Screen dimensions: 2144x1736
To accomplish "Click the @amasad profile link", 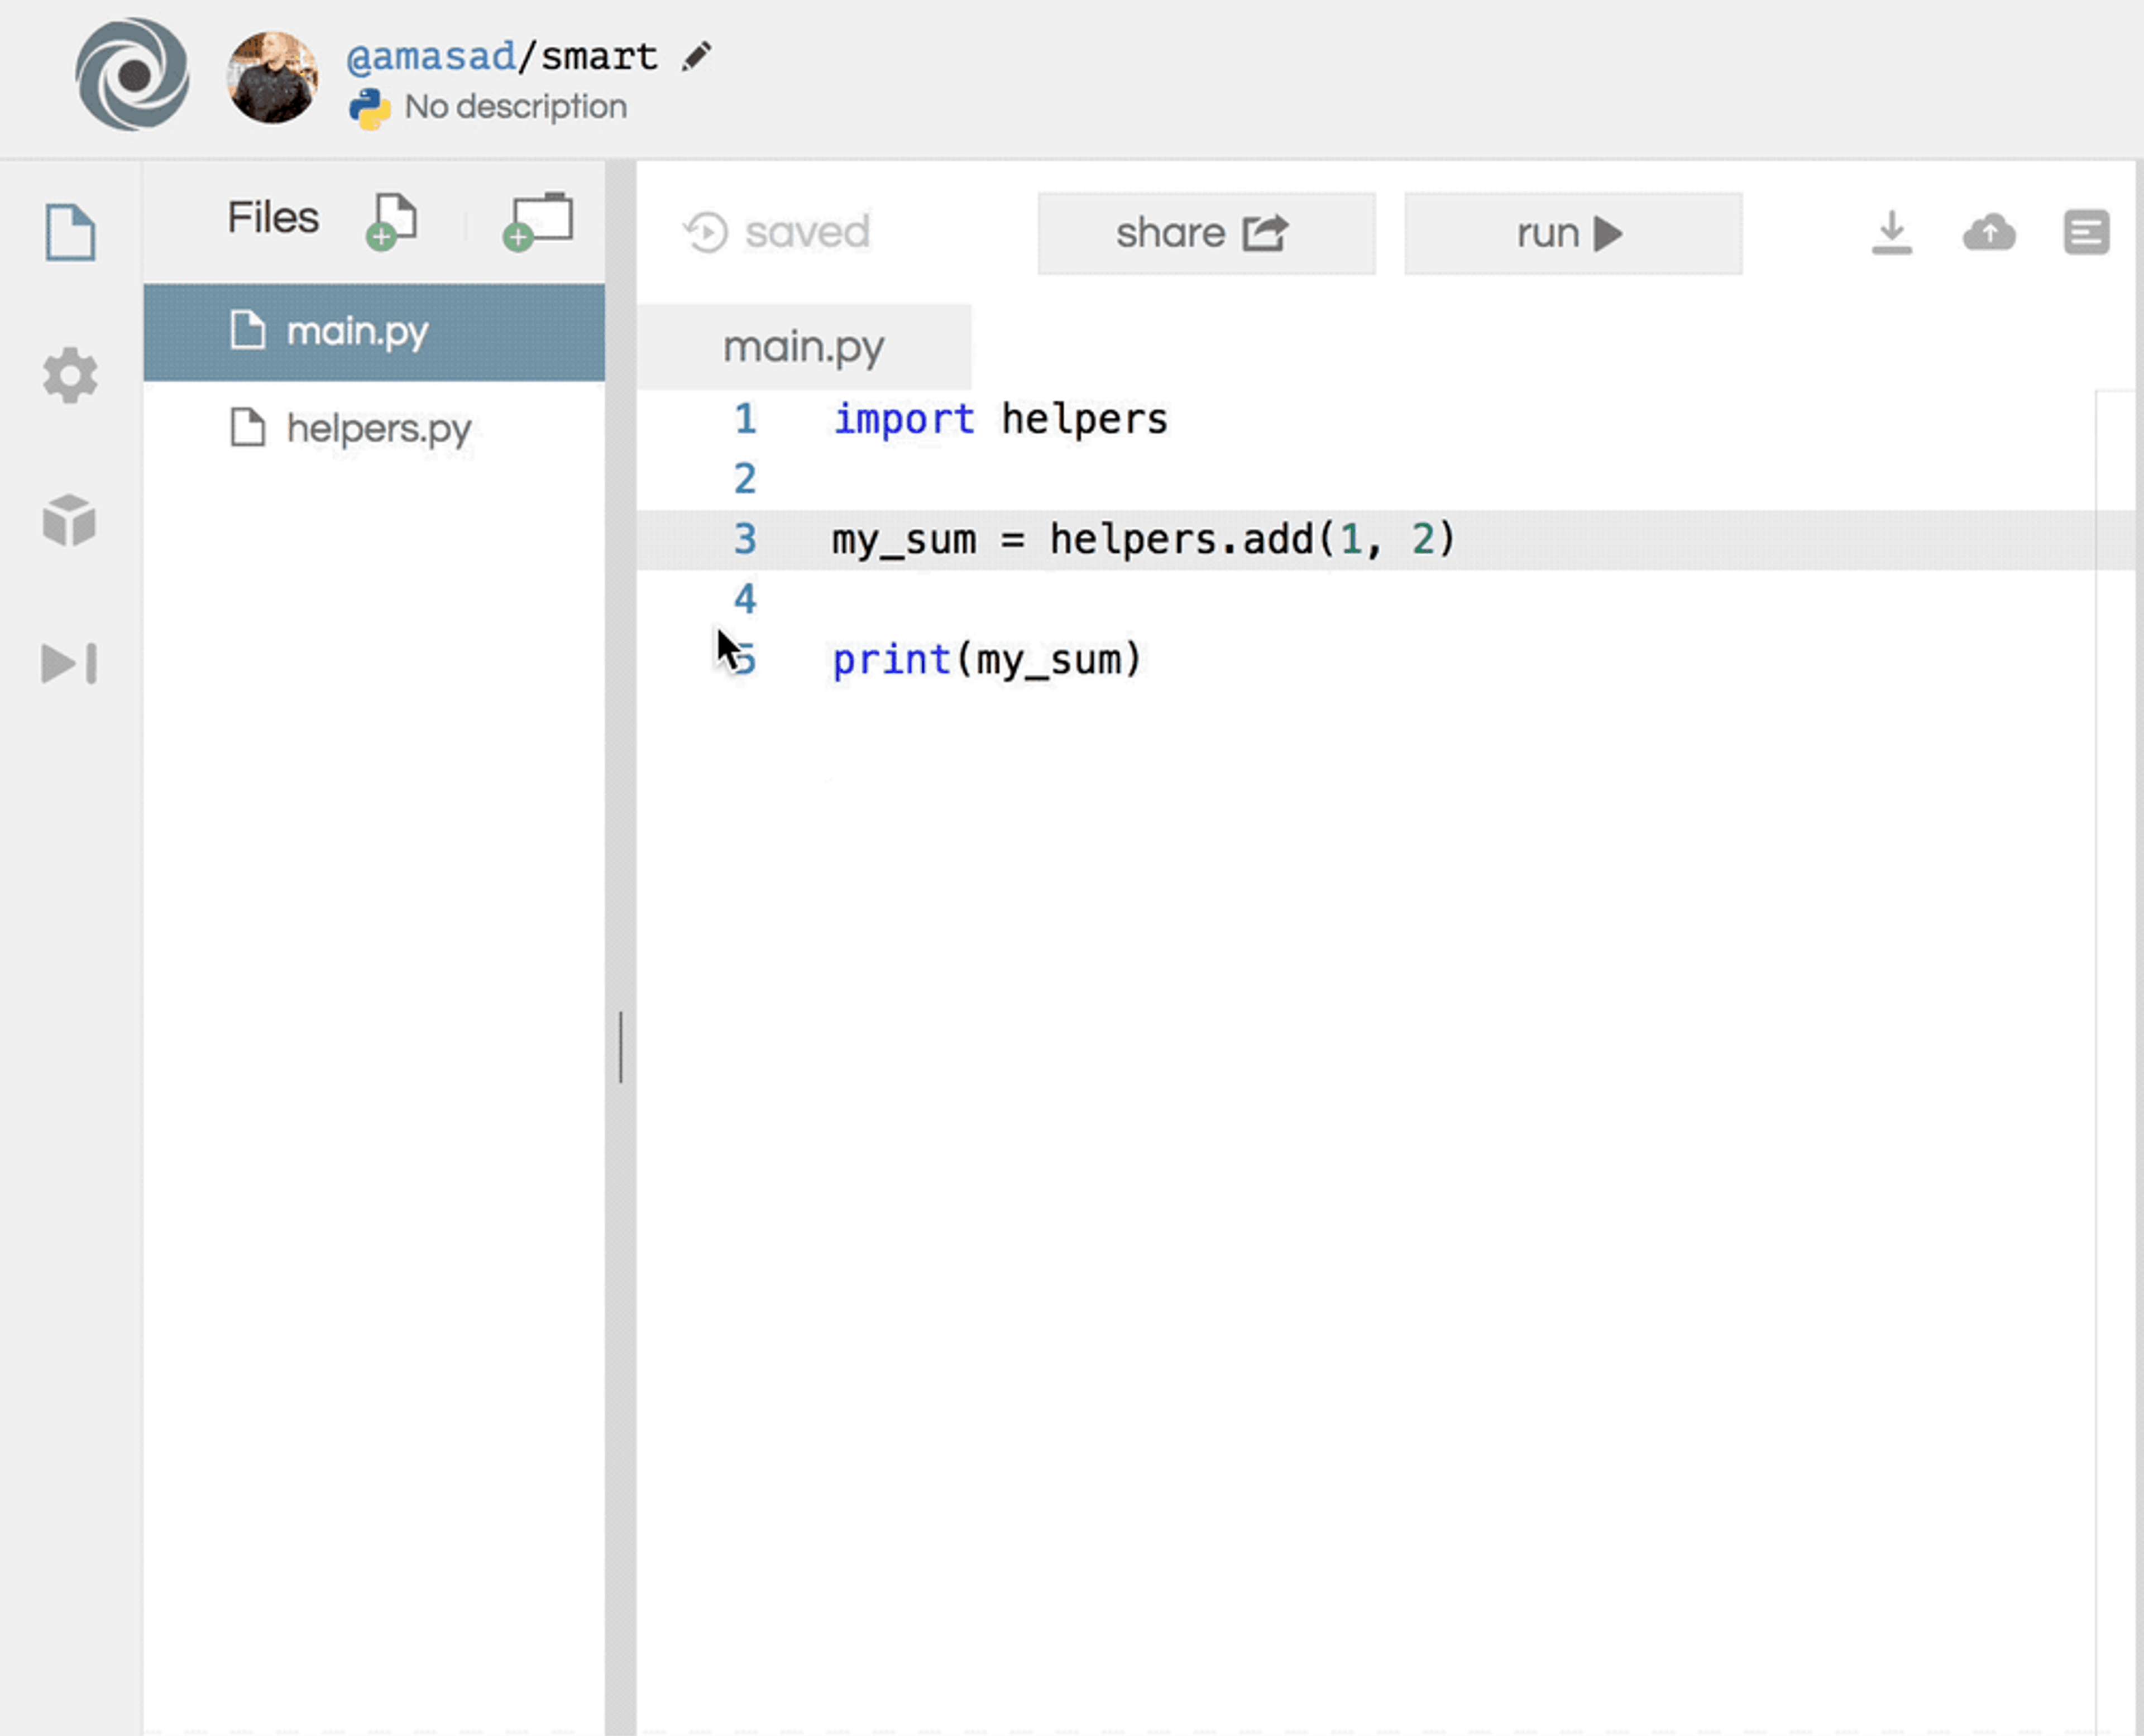I will [x=430, y=56].
